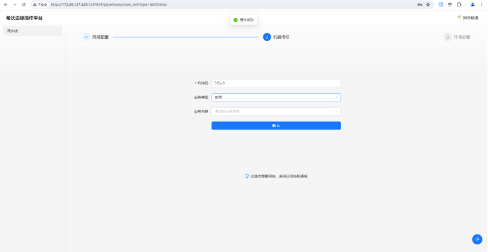Expand the 业务内容 dropdown
Image resolution: width=488 pixels, height=252 pixels.
coord(276,111)
